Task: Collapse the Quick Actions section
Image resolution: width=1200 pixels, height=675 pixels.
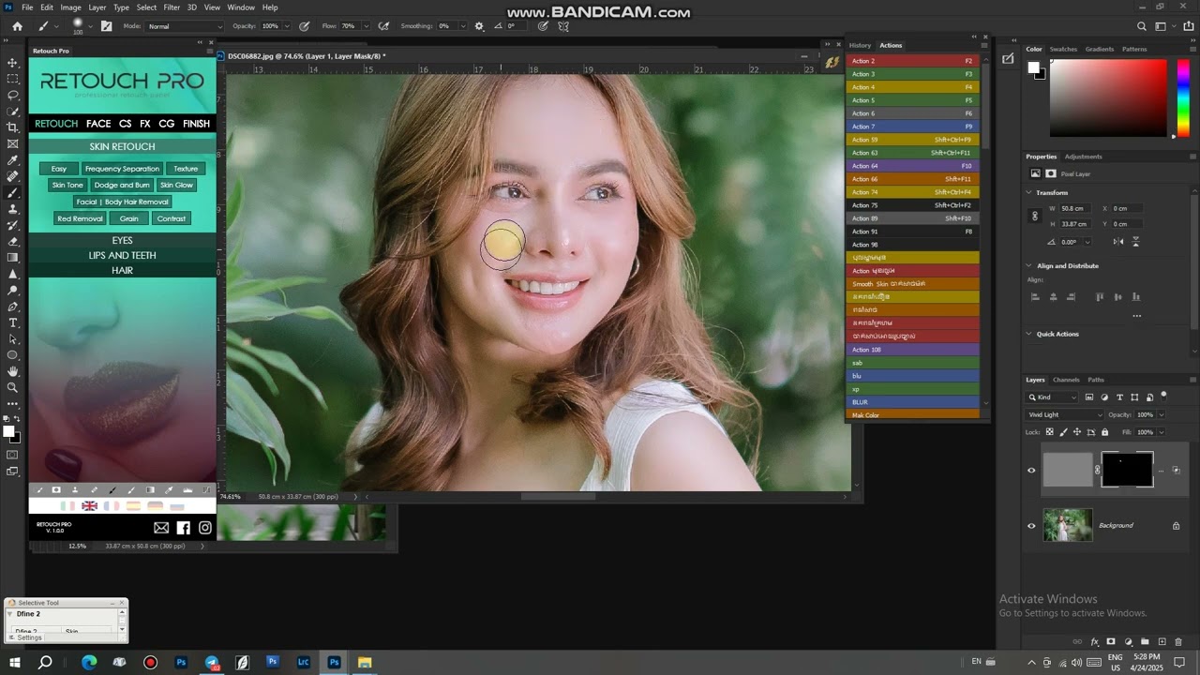Action: pyautogui.click(x=1029, y=334)
